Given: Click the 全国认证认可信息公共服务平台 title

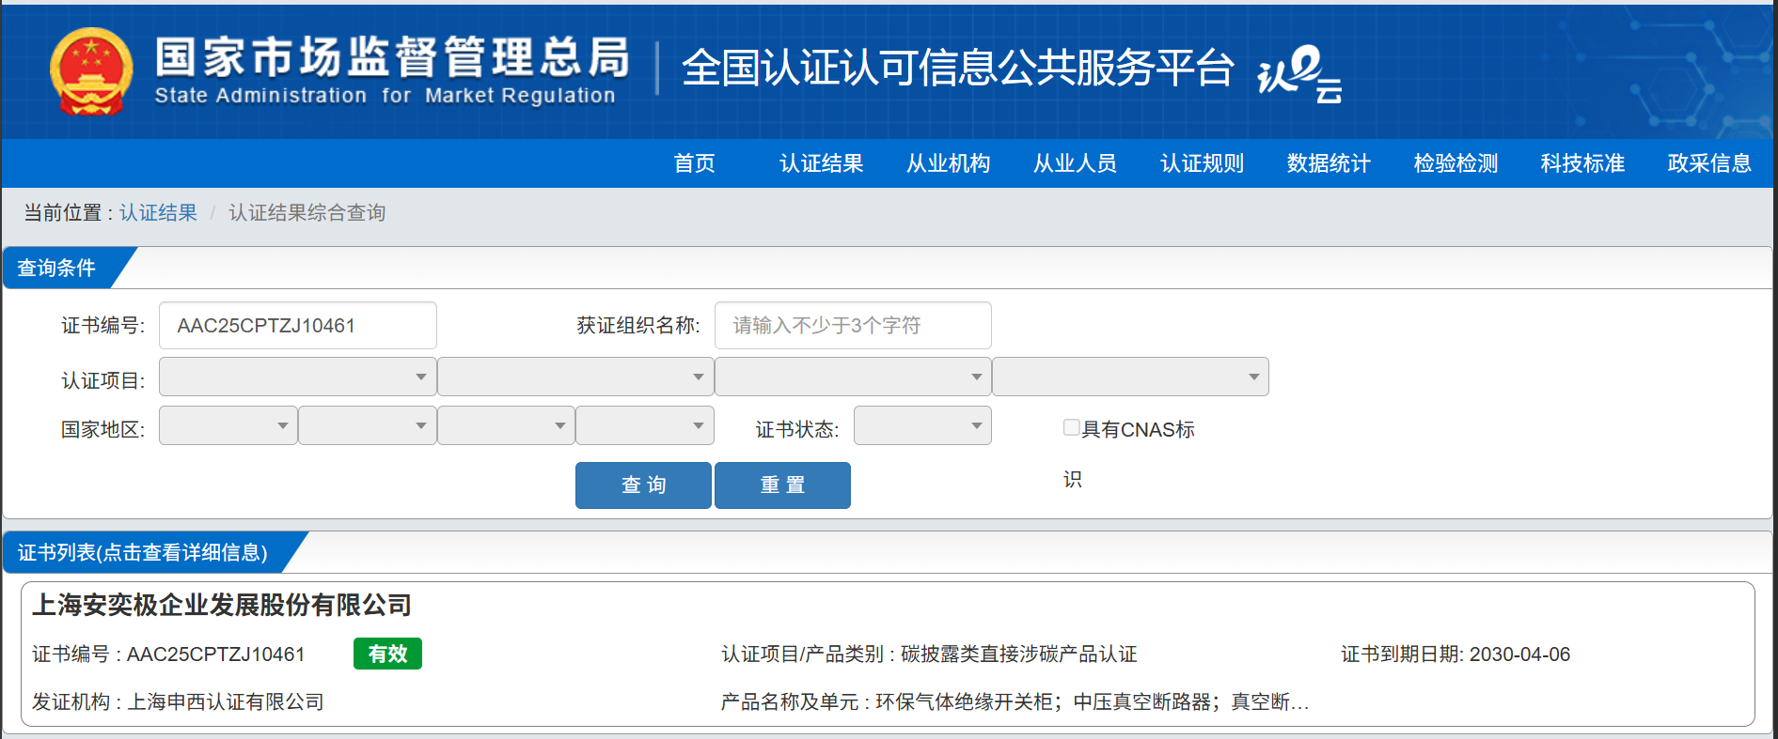Looking at the screenshot, I should coord(957,68).
